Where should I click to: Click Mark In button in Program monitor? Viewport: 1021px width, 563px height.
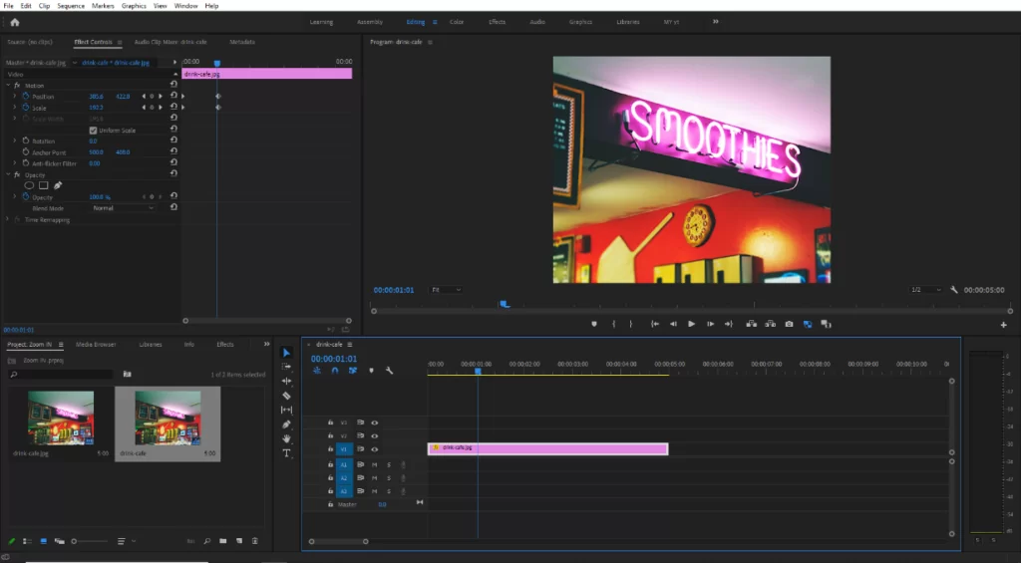pos(613,324)
